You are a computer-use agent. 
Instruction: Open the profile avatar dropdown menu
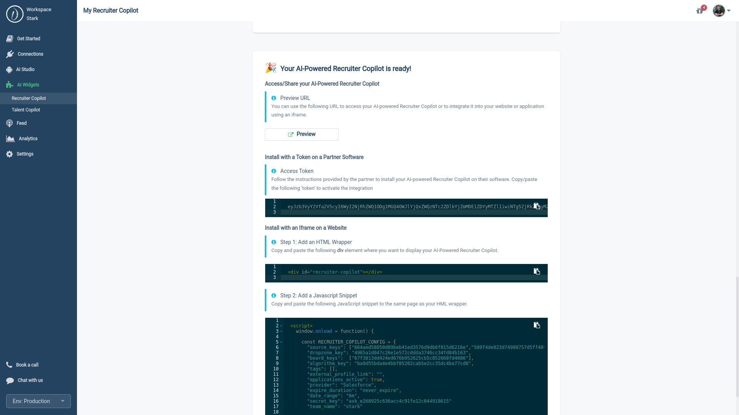[x=721, y=11]
